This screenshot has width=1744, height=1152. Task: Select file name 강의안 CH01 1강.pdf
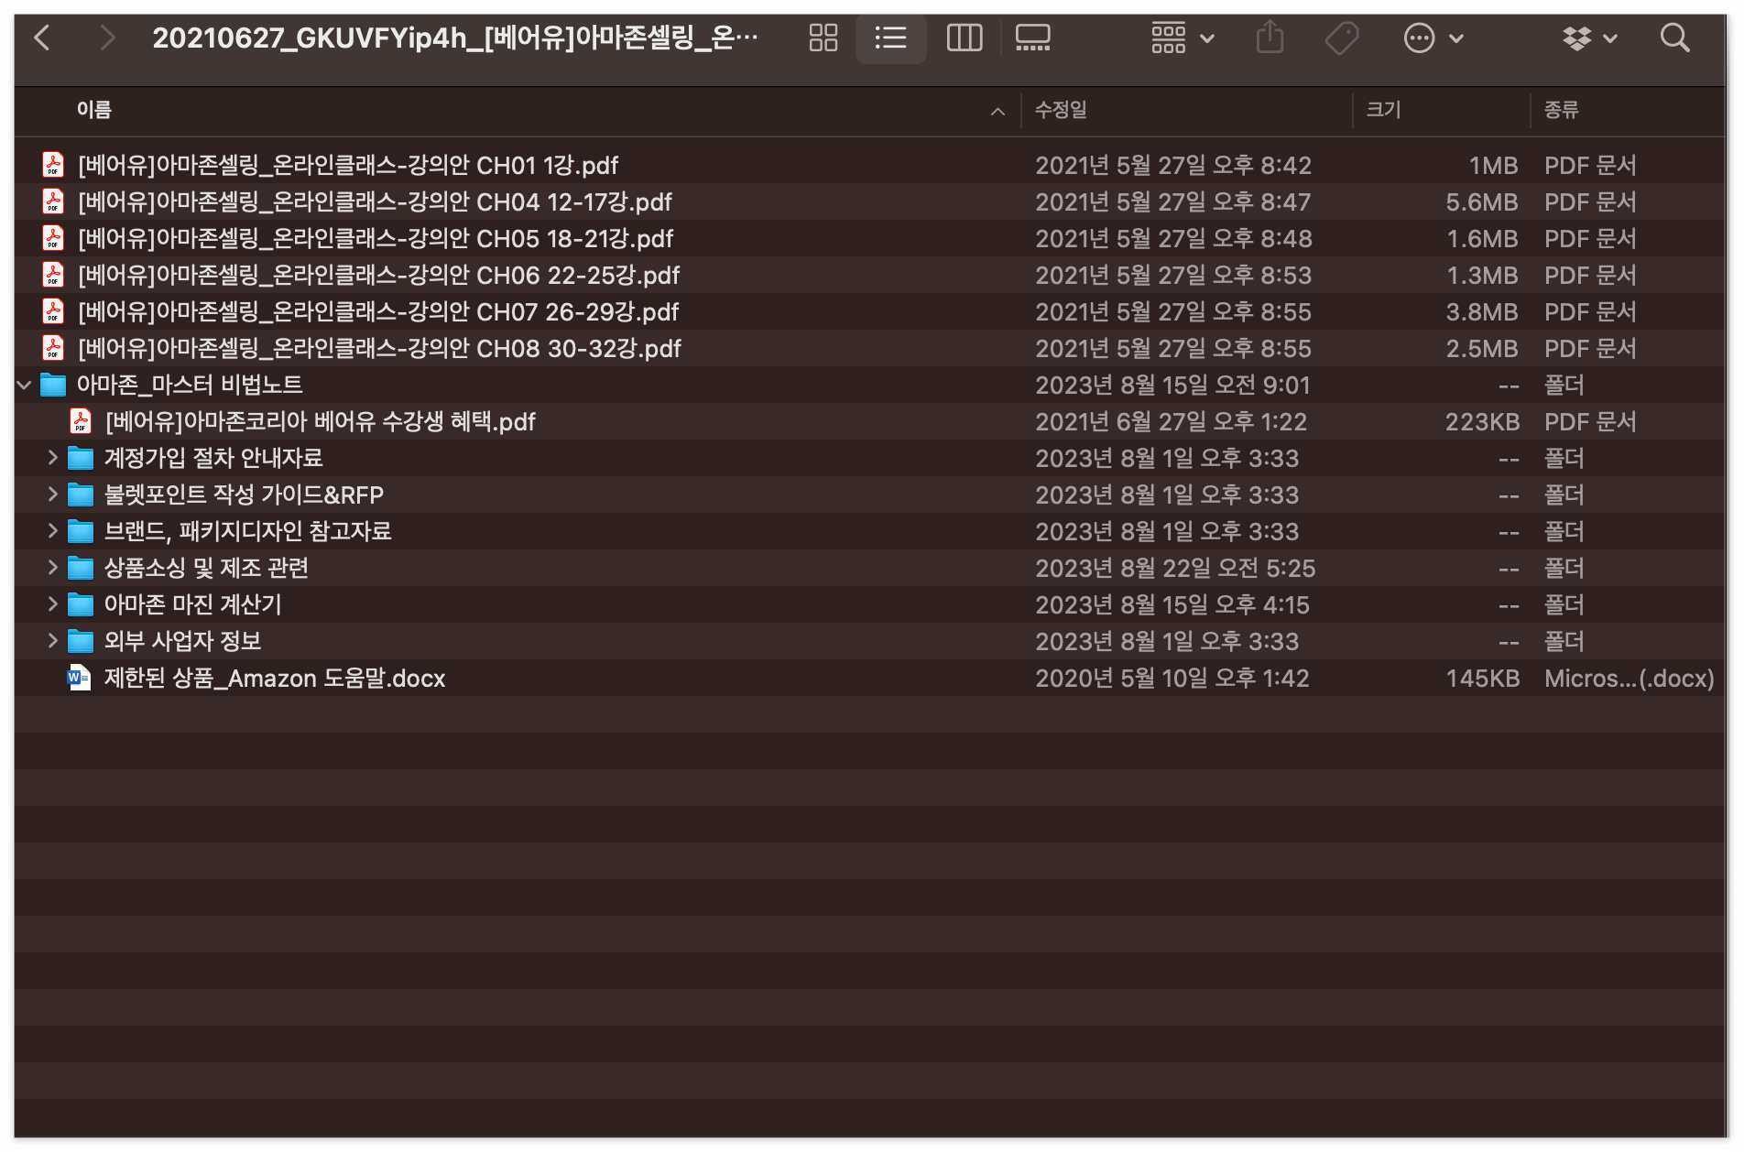(x=348, y=165)
